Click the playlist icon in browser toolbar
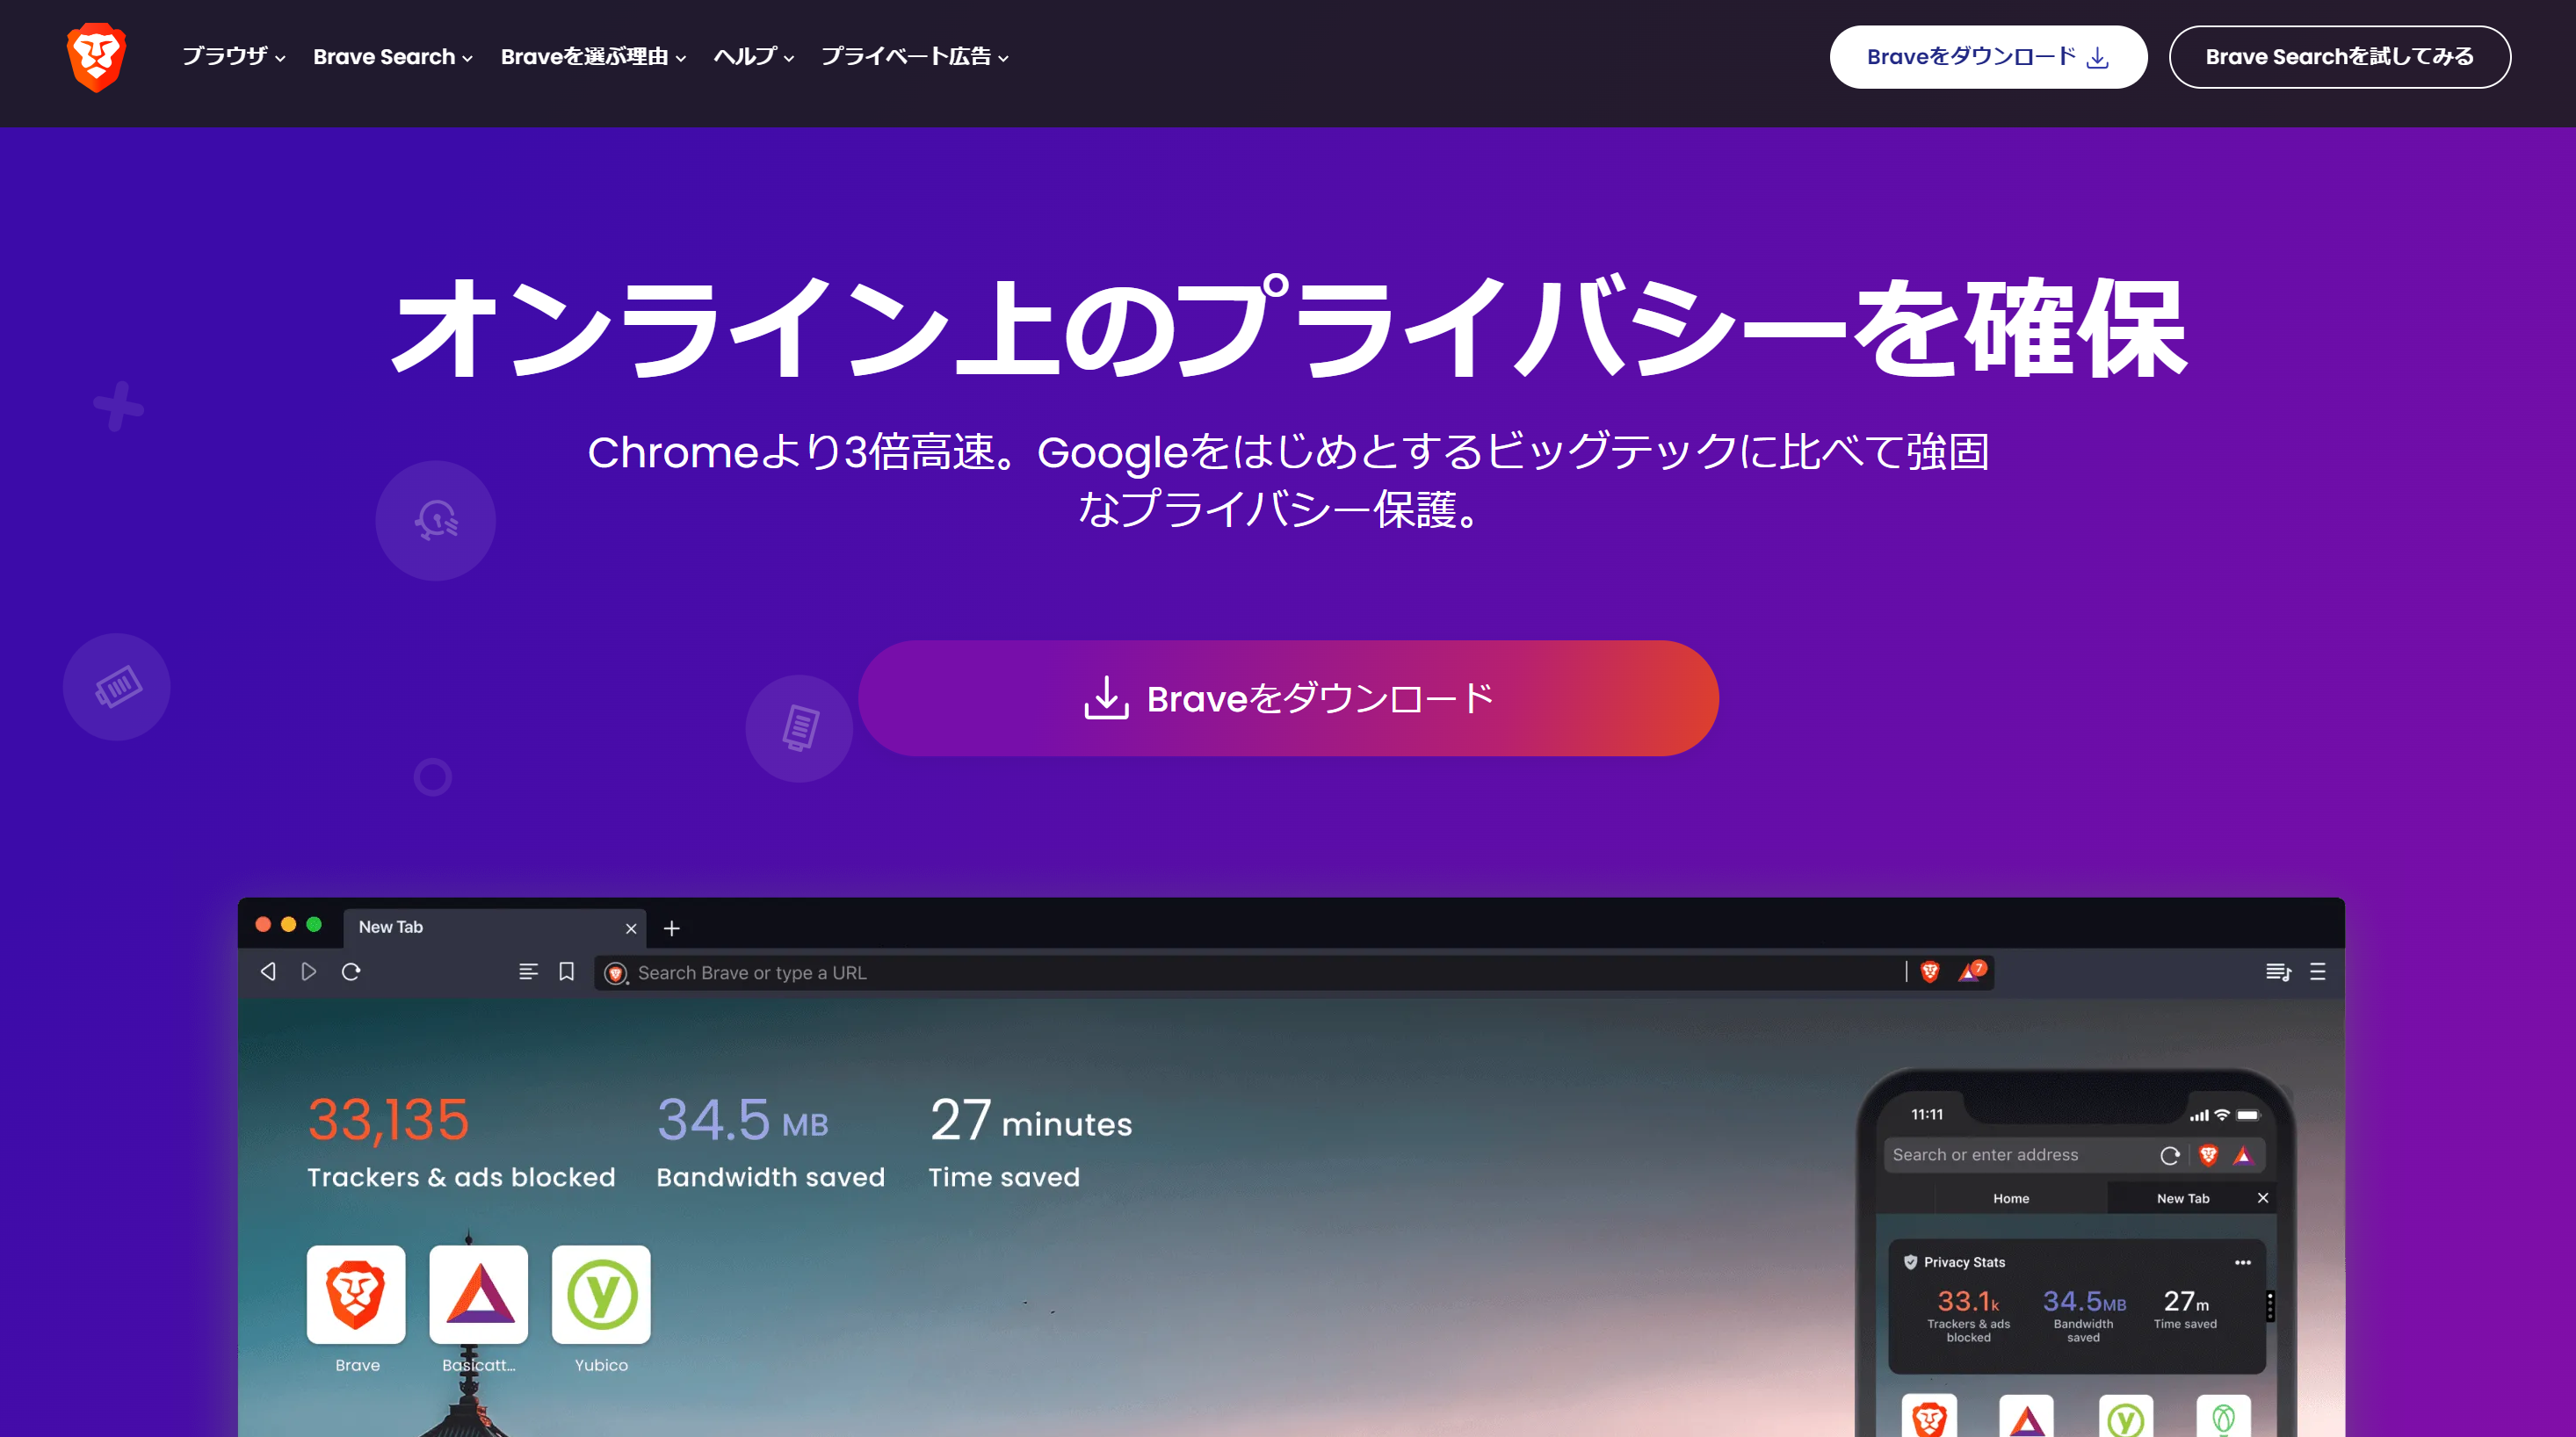The height and width of the screenshot is (1437, 2576). pos(2278,972)
